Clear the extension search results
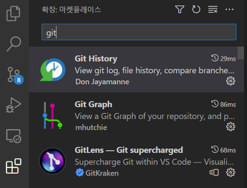Image resolution: width=247 pixels, height=188 pixels. pos(212,9)
